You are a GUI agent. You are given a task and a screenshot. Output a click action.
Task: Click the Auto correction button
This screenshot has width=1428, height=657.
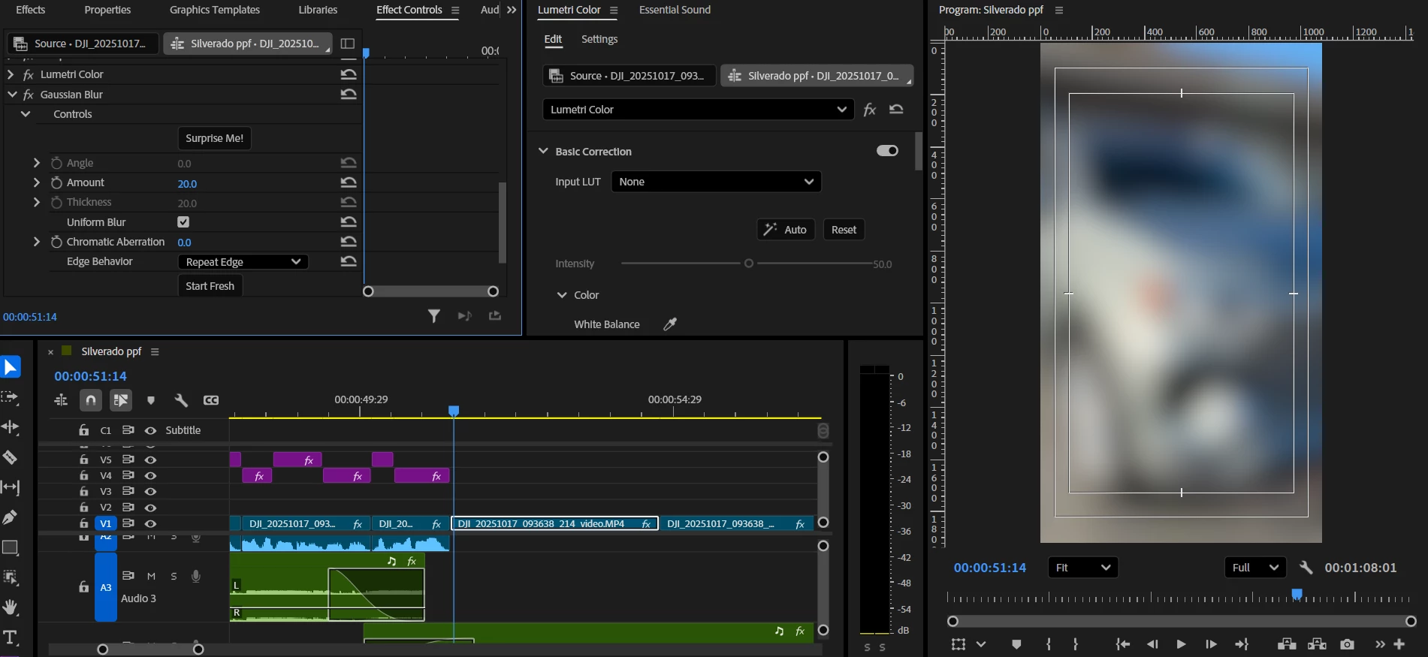(x=786, y=230)
